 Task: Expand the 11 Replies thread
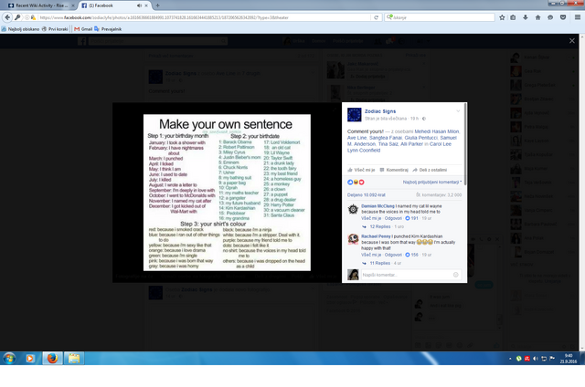pyautogui.click(x=380, y=263)
